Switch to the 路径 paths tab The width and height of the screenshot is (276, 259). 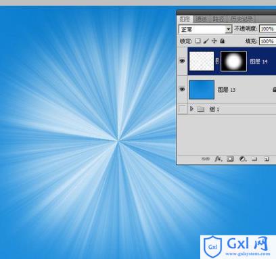click(x=218, y=19)
